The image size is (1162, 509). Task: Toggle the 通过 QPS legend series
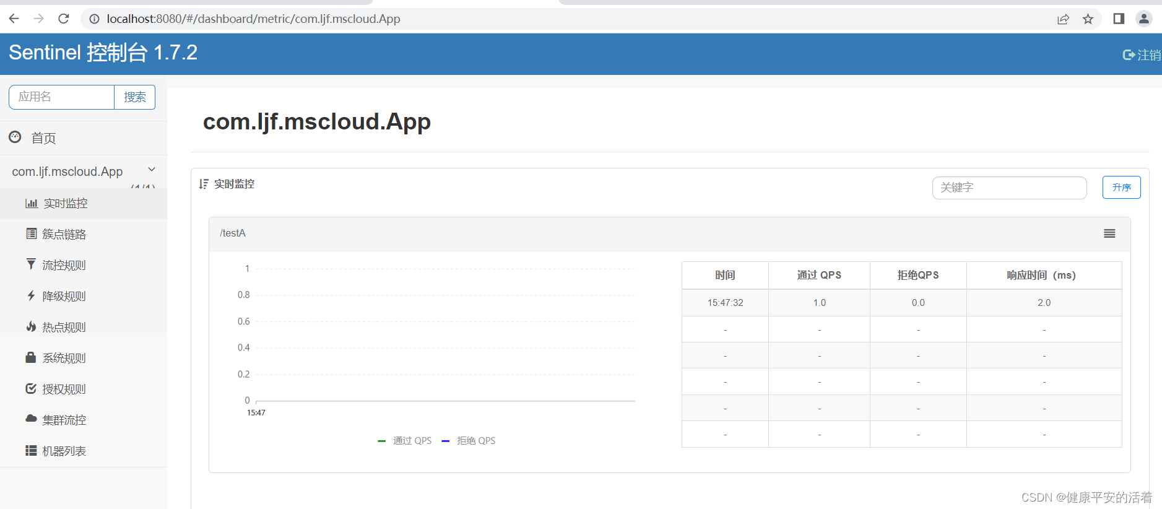pos(405,441)
